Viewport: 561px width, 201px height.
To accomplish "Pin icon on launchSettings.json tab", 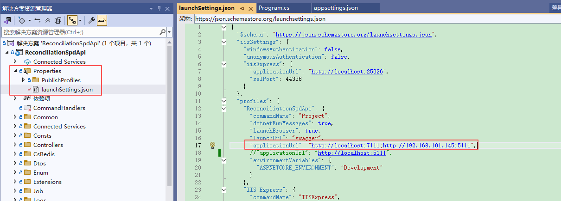I will click(242, 8).
